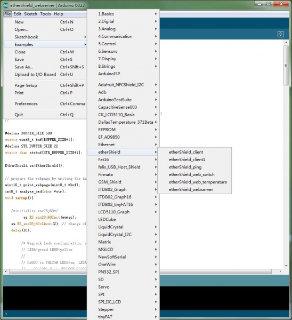Expand the 4.Communication examples submenu
Image resolution: width=292 pixels, height=320 pixels.
tap(124, 36)
